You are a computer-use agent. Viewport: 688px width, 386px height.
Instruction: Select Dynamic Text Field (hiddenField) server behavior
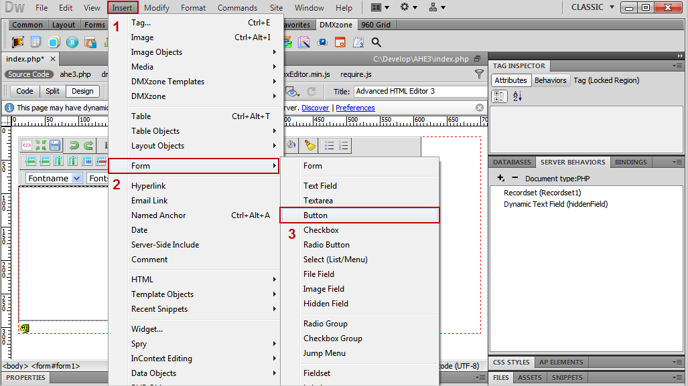[555, 204]
